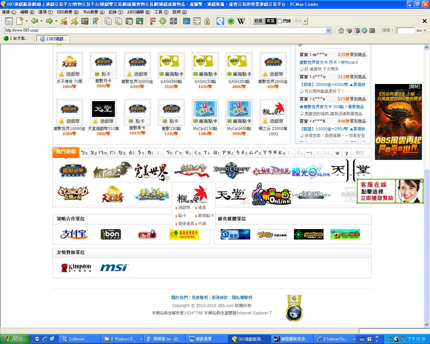This screenshot has width=430, height=344.
Task: Click 廠商點卡 in the 楓之谷 popup
Action: [205, 216]
